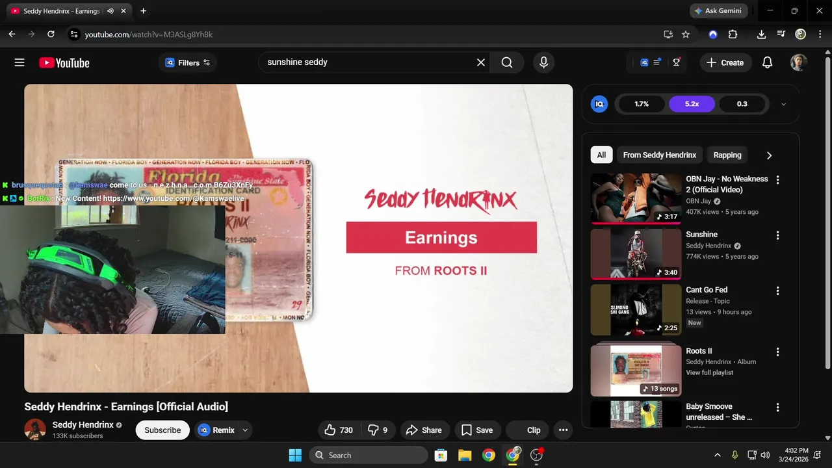Select the 0.3 vidIQ stat pill
The height and width of the screenshot is (468, 832).
[742, 104]
